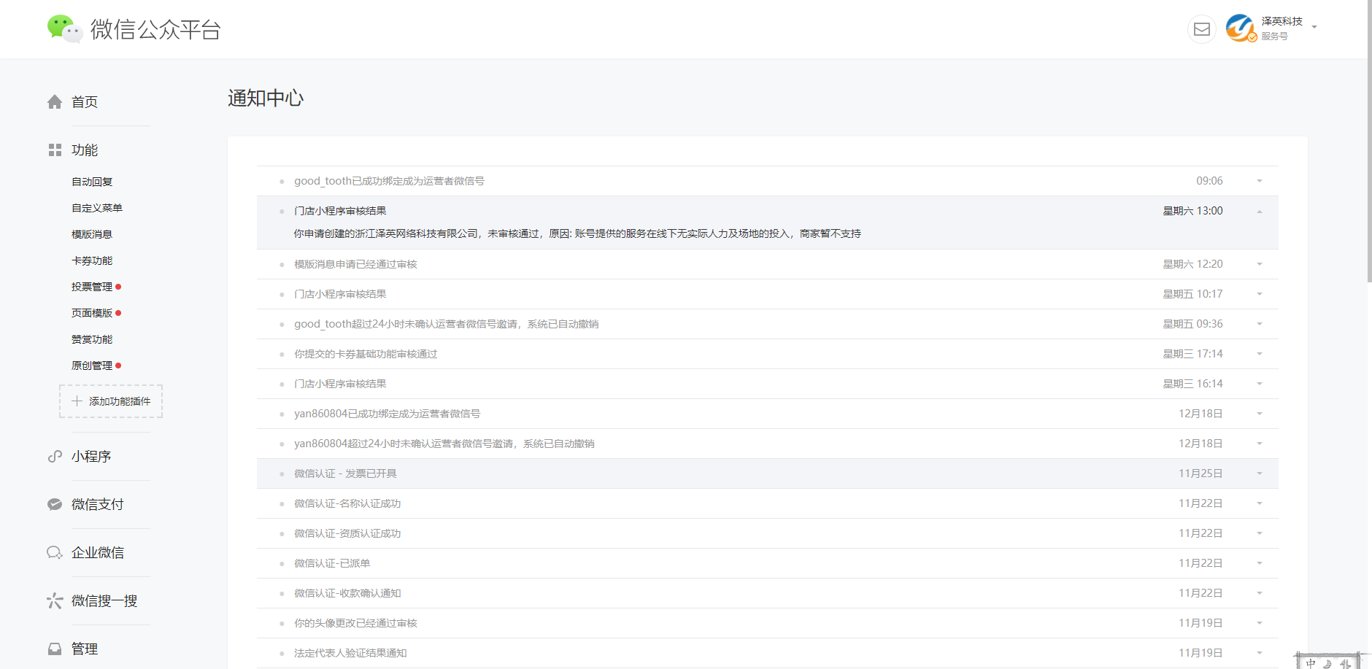This screenshot has width=1372, height=669.
Task: Select 投票管理 in the sidebar
Action: 92,287
